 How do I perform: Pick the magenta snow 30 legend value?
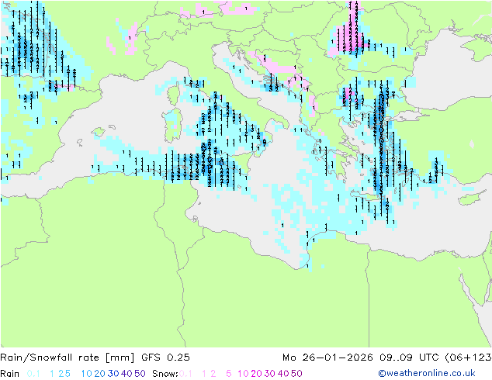tap(270, 374)
